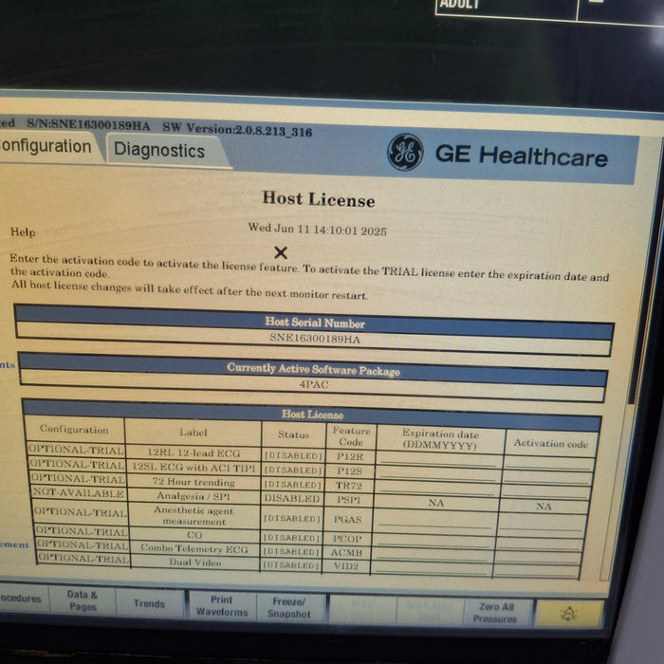Select 'Anesthetic agent measurement' label

(x=194, y=516)
